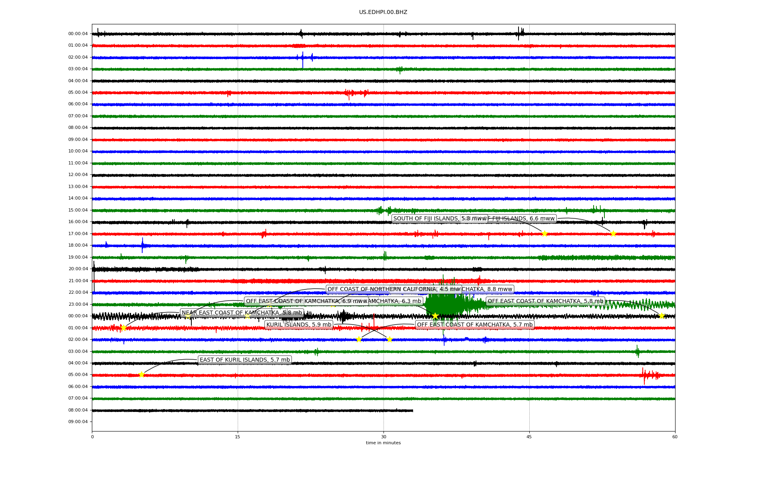Click the 19:00:04 time label
The height and width of the screenshot is (479, 767).
click(x=78, y=257)
